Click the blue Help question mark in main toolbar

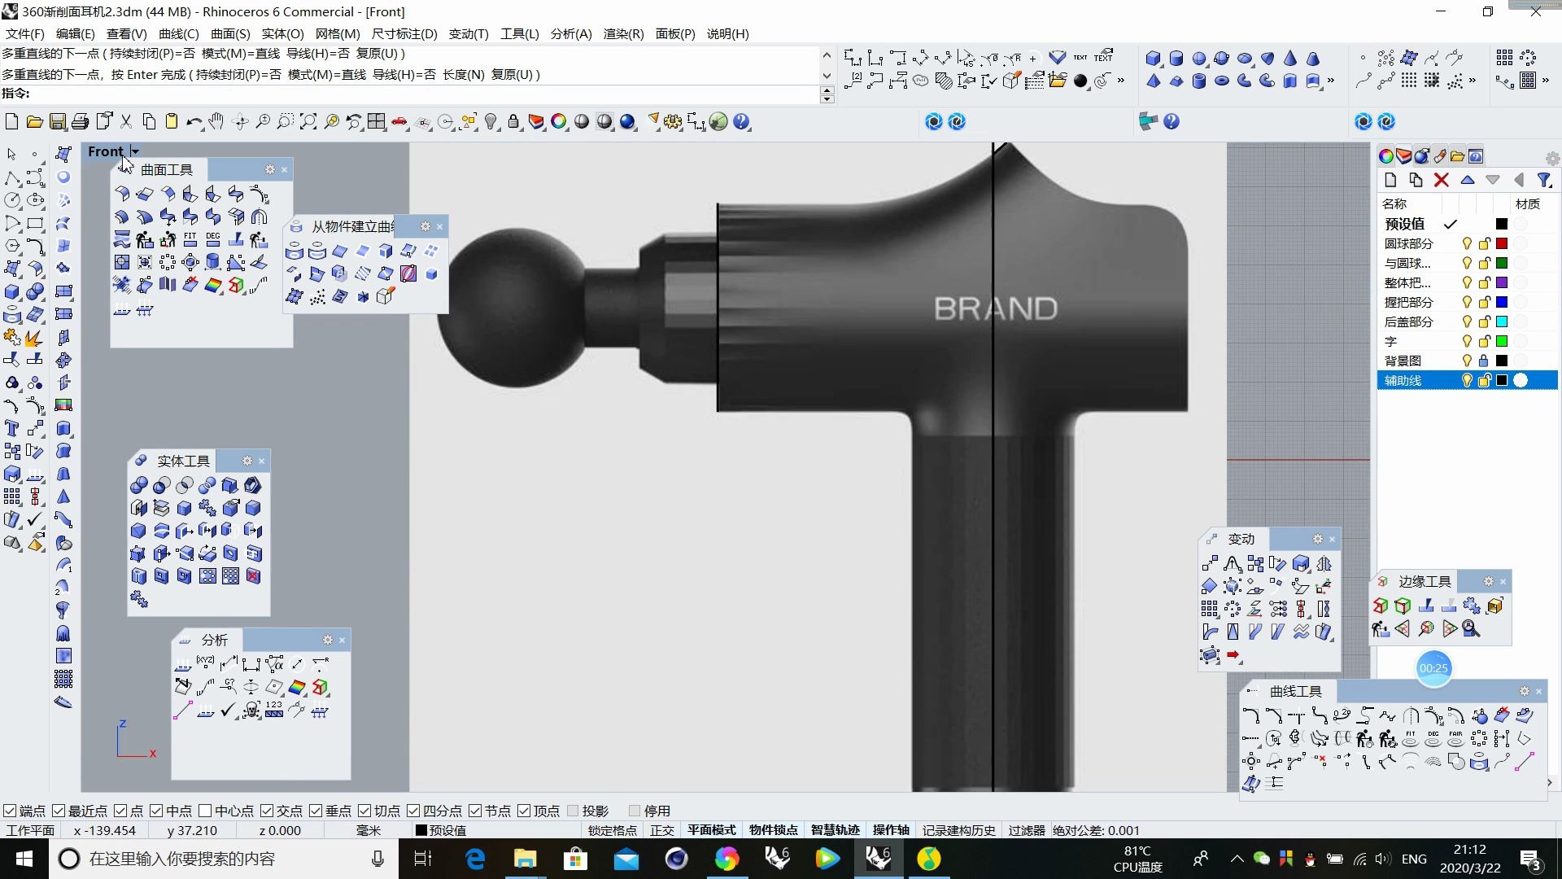click(x=741, y=122)
